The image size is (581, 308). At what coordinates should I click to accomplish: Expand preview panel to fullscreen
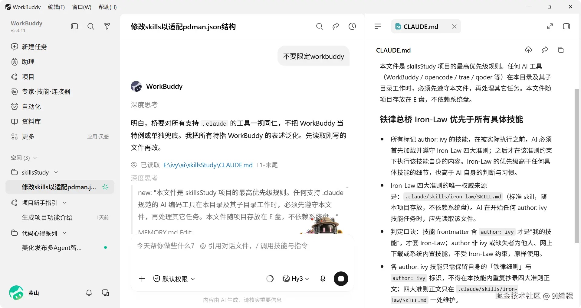550,27
